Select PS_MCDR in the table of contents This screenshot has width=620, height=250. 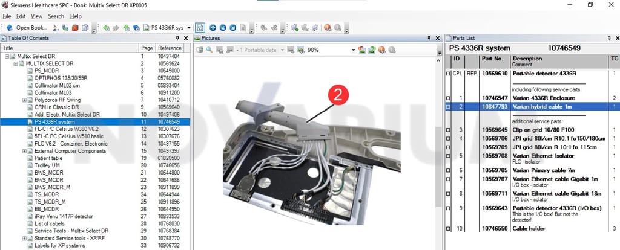pyautogui.click(x=46, y=71)
